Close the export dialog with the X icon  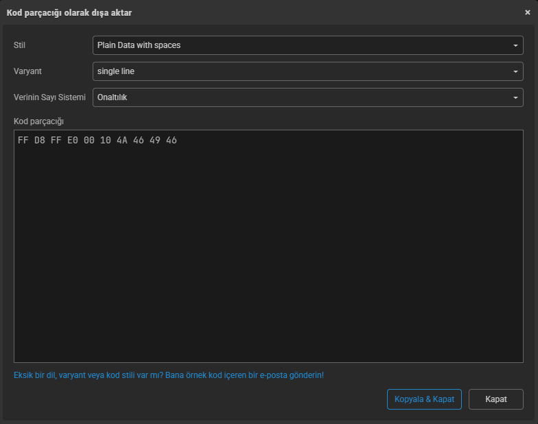pyautogui.click(x=527, y=12)
